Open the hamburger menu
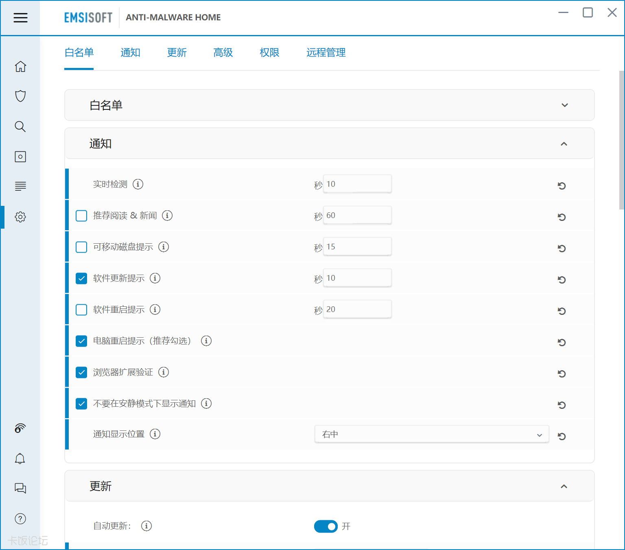The width and height of the screenshot is (625, 550). pos(20,17)
